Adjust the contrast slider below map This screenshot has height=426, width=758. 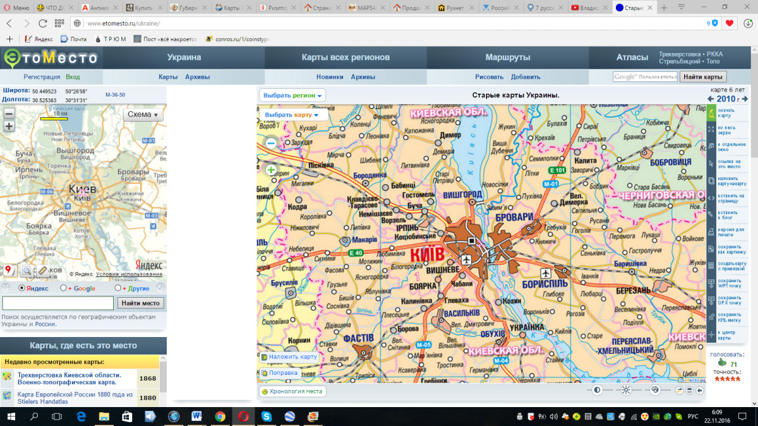coord(596,390)
